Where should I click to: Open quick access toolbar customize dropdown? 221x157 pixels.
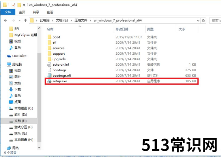pyautogui.click(x=24, y=5)
